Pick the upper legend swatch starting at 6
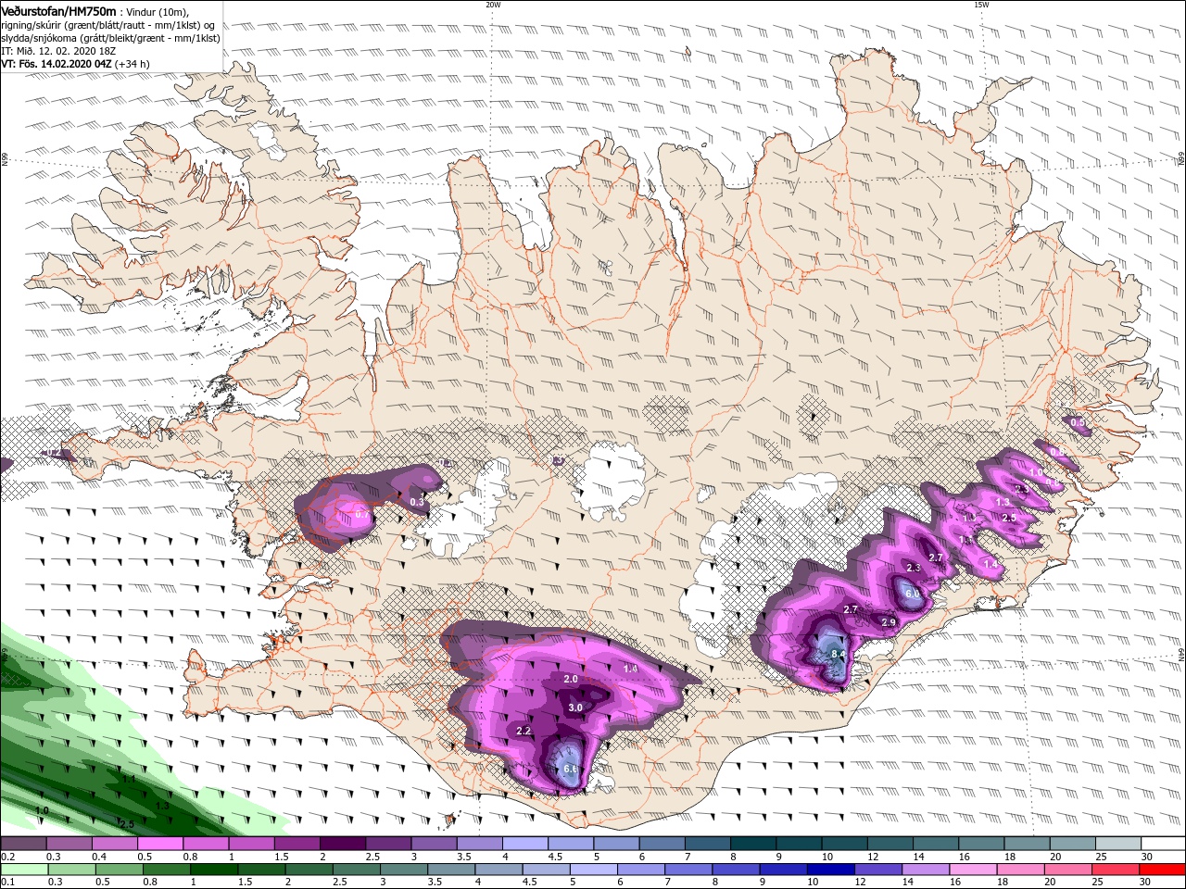1186x889 pixels. coord(662,843)
